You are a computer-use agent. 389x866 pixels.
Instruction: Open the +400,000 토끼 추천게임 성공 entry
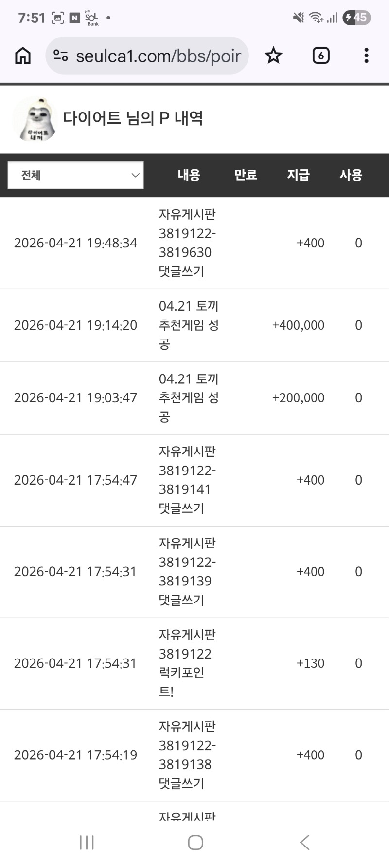click(x=189, y=325)
